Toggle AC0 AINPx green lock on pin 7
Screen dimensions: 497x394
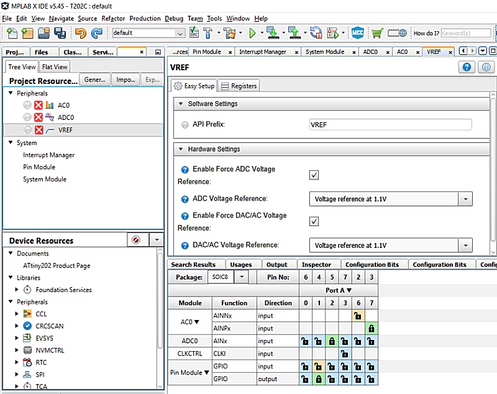coord(371,328)
